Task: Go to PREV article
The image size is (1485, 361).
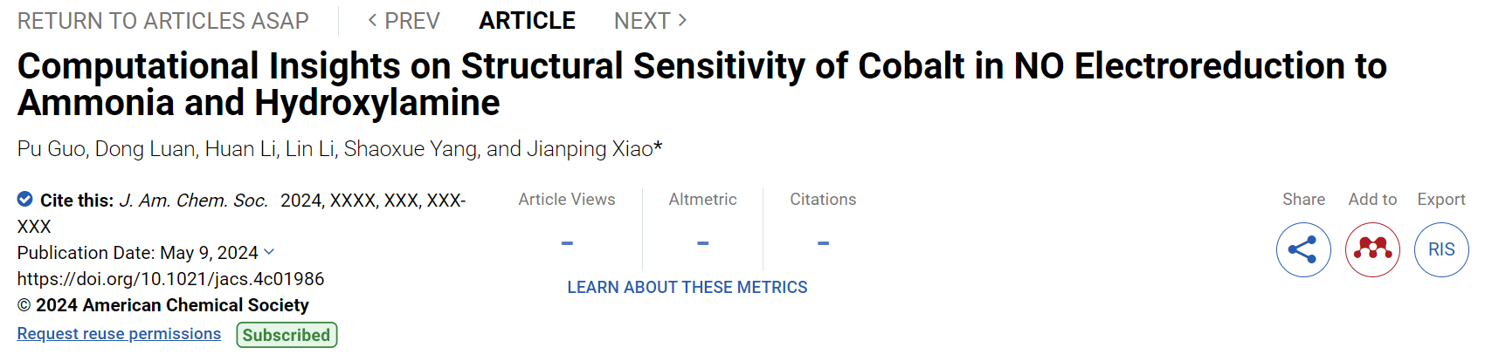Action: 404,21
